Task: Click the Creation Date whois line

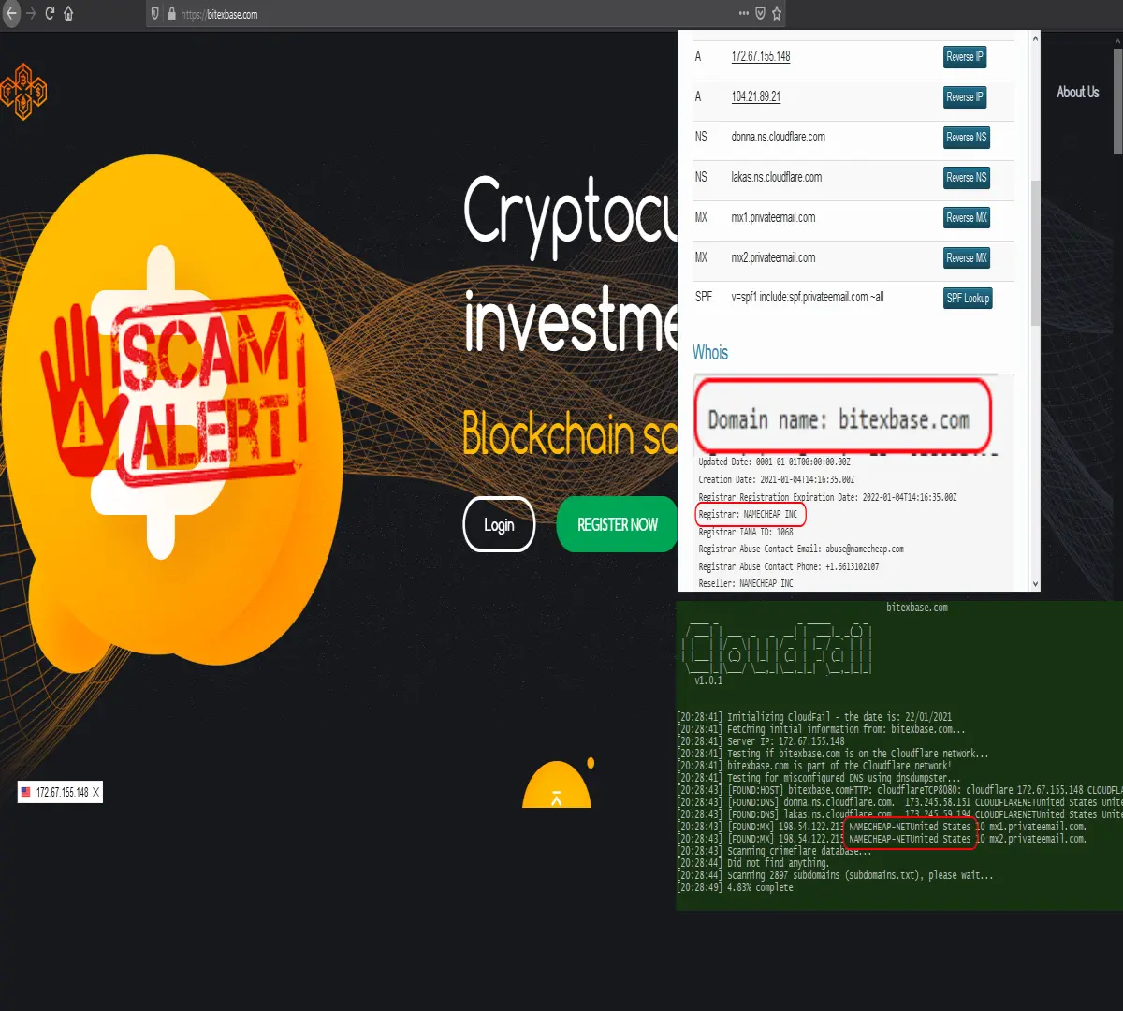Action: tap(776, 479)
